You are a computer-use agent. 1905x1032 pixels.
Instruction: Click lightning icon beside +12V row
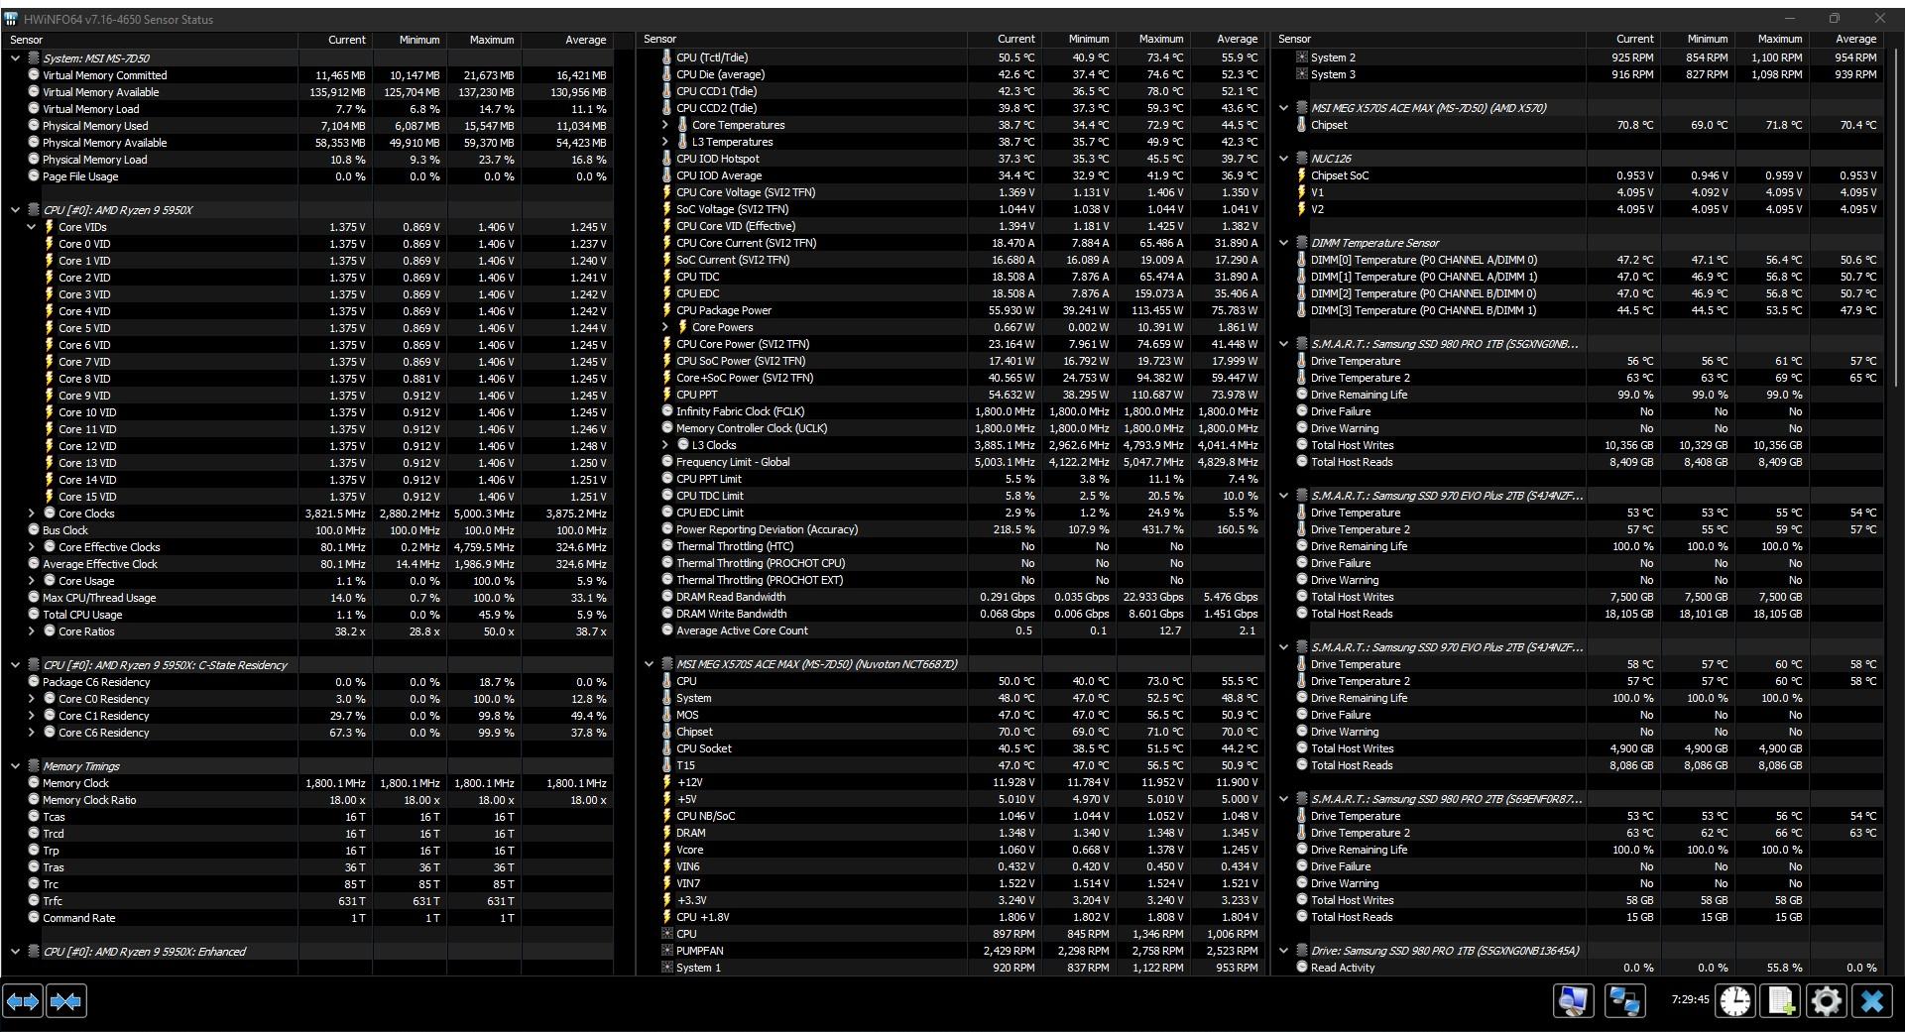click(x=666, y=782)
